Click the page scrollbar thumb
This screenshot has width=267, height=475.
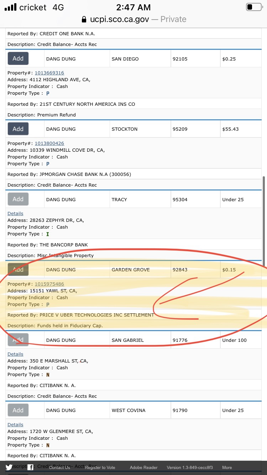[264, 221]
